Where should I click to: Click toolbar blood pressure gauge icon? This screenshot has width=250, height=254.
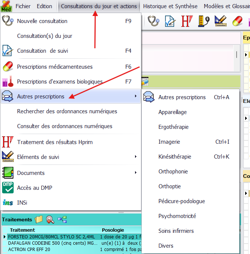coord(204,21)
